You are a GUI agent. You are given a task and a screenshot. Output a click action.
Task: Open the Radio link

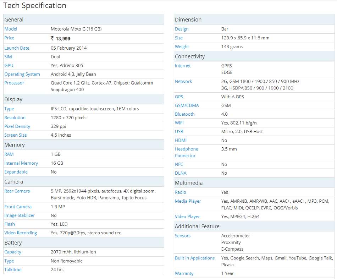pyautogui.click(x=181, y=192)
